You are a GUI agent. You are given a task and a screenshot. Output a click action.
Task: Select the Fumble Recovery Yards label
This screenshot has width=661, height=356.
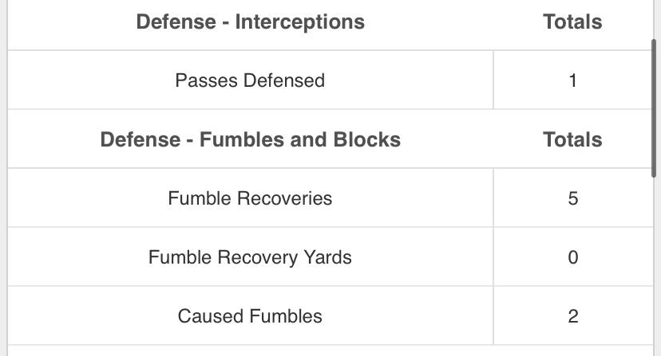[x=250, y=257]
